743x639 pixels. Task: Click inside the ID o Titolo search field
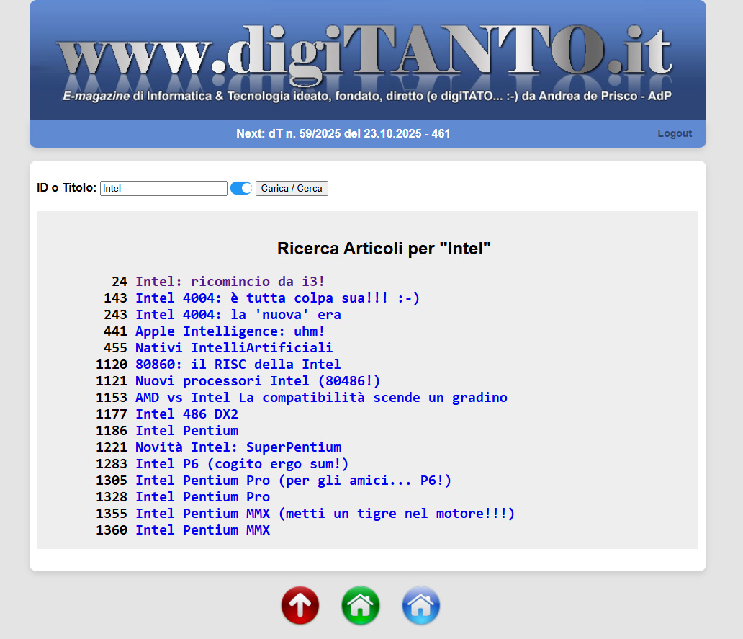point(163,188)
